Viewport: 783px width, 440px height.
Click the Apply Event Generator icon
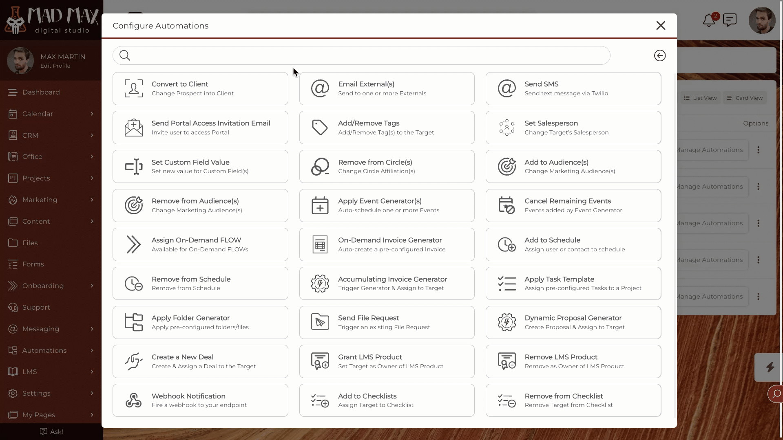[x=320, y=205]
